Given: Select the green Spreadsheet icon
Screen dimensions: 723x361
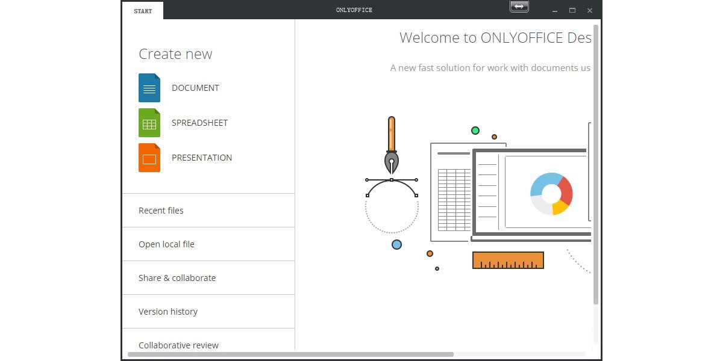Looking at the screenshot, I should pyautogui.click(x=149, y=123).
